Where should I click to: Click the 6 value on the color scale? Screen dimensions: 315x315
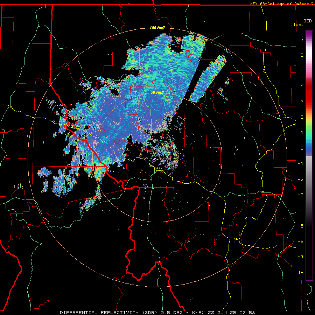[x=302, y=55]
